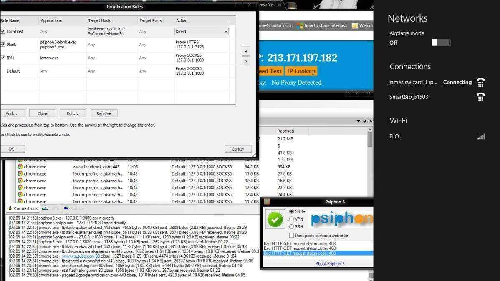Cancel the Proxification Rules dialog
This screenshot has height=281, width=500.
(238, 149)
